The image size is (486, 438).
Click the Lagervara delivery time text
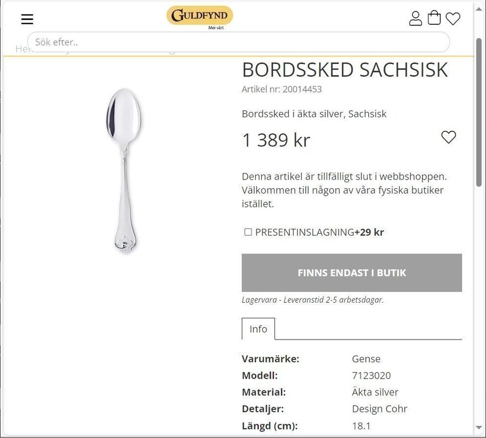313,300
